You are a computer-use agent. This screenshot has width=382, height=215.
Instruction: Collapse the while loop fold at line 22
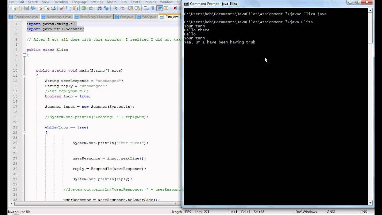tap(24, 133)
